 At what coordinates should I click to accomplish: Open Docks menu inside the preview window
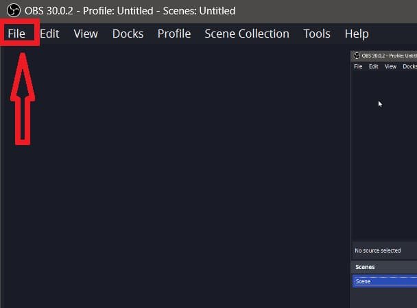410,66
